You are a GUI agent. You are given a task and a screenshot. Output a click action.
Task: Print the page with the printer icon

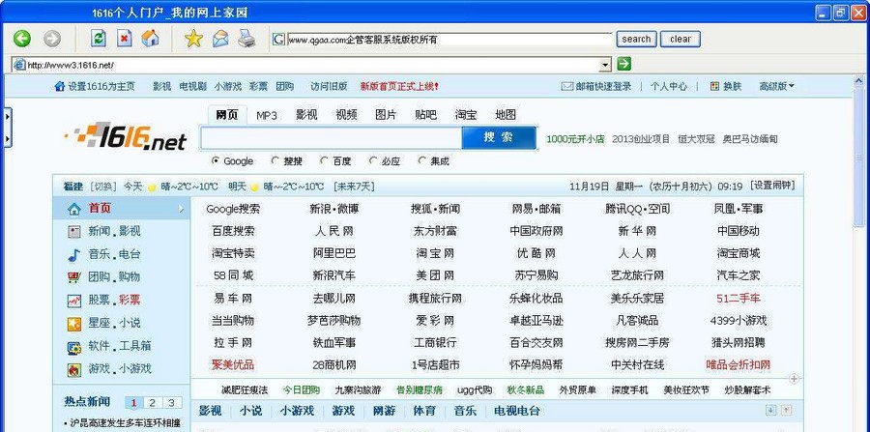(x=246, y=39)
